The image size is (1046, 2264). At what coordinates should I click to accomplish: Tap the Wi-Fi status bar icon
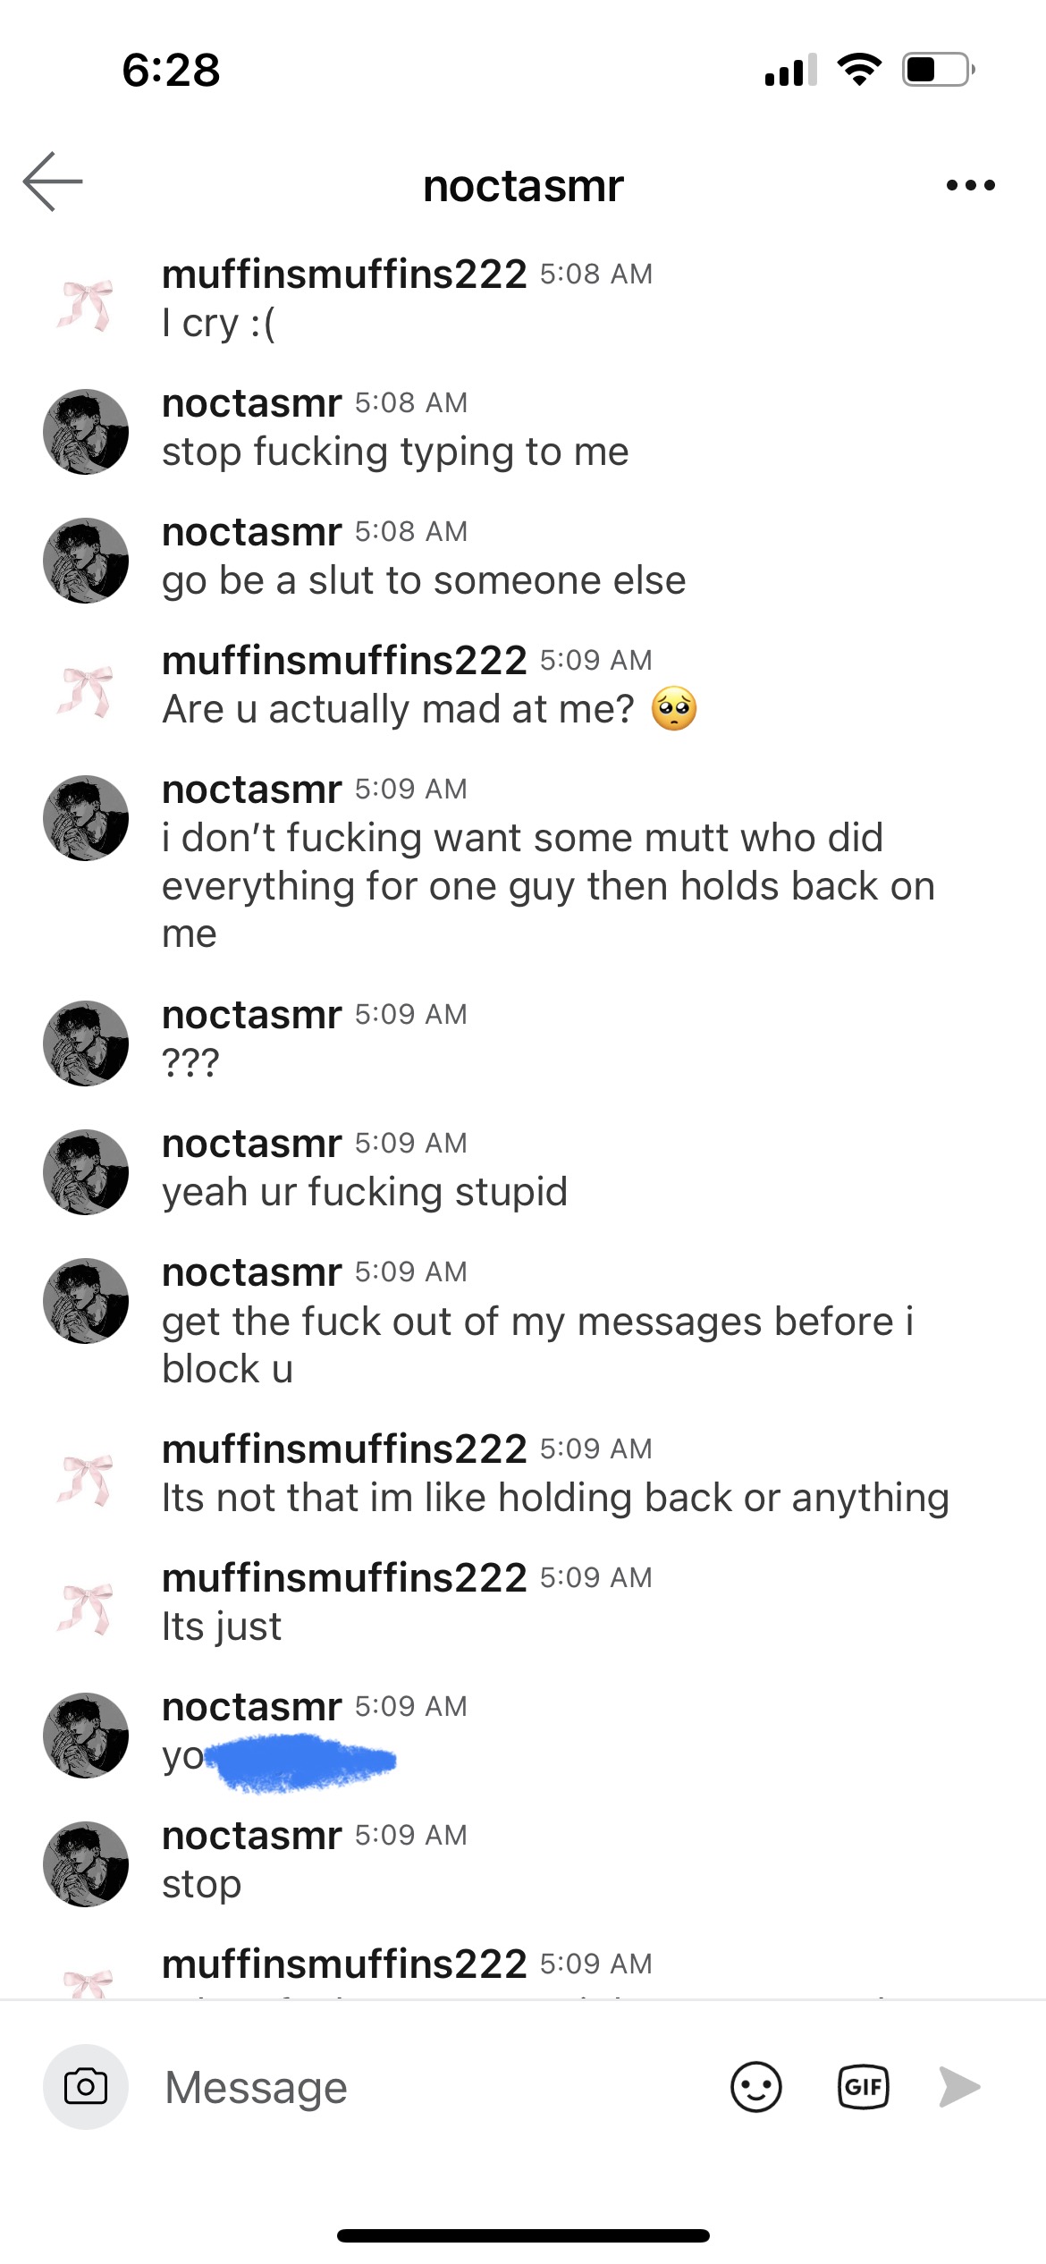click(859, 69)
